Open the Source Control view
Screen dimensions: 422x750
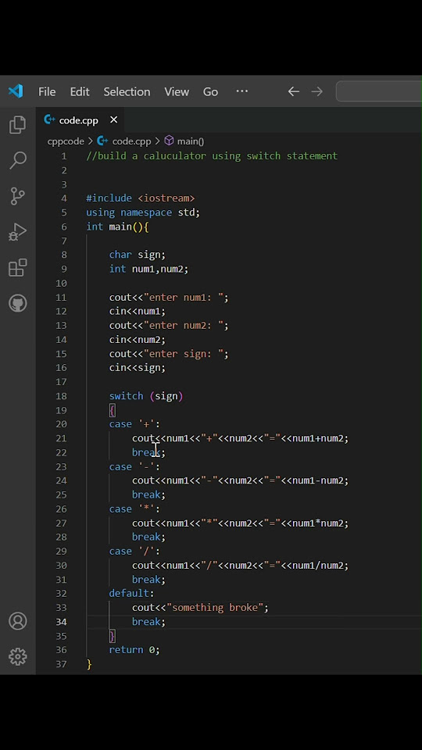18,196
